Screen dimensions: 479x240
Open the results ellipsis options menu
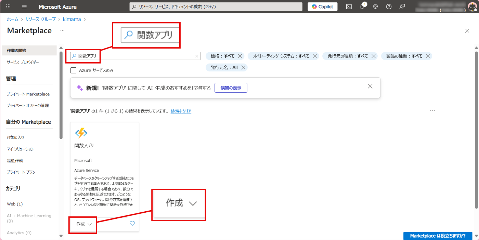[433, 111]
